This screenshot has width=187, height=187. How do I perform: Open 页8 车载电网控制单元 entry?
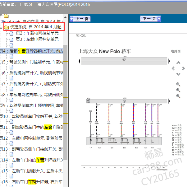tap(31, 95)
